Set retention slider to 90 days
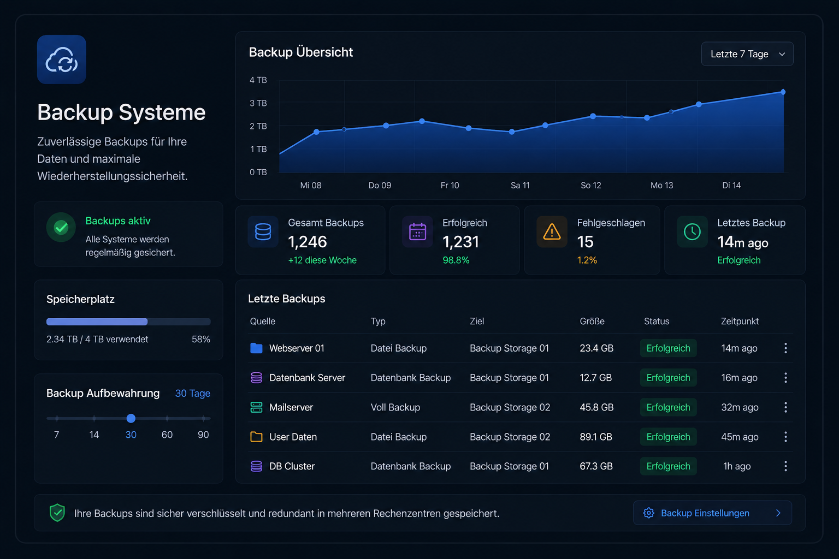Image resolution: width=839 pixels, height=559 pixels. point(203,419)
